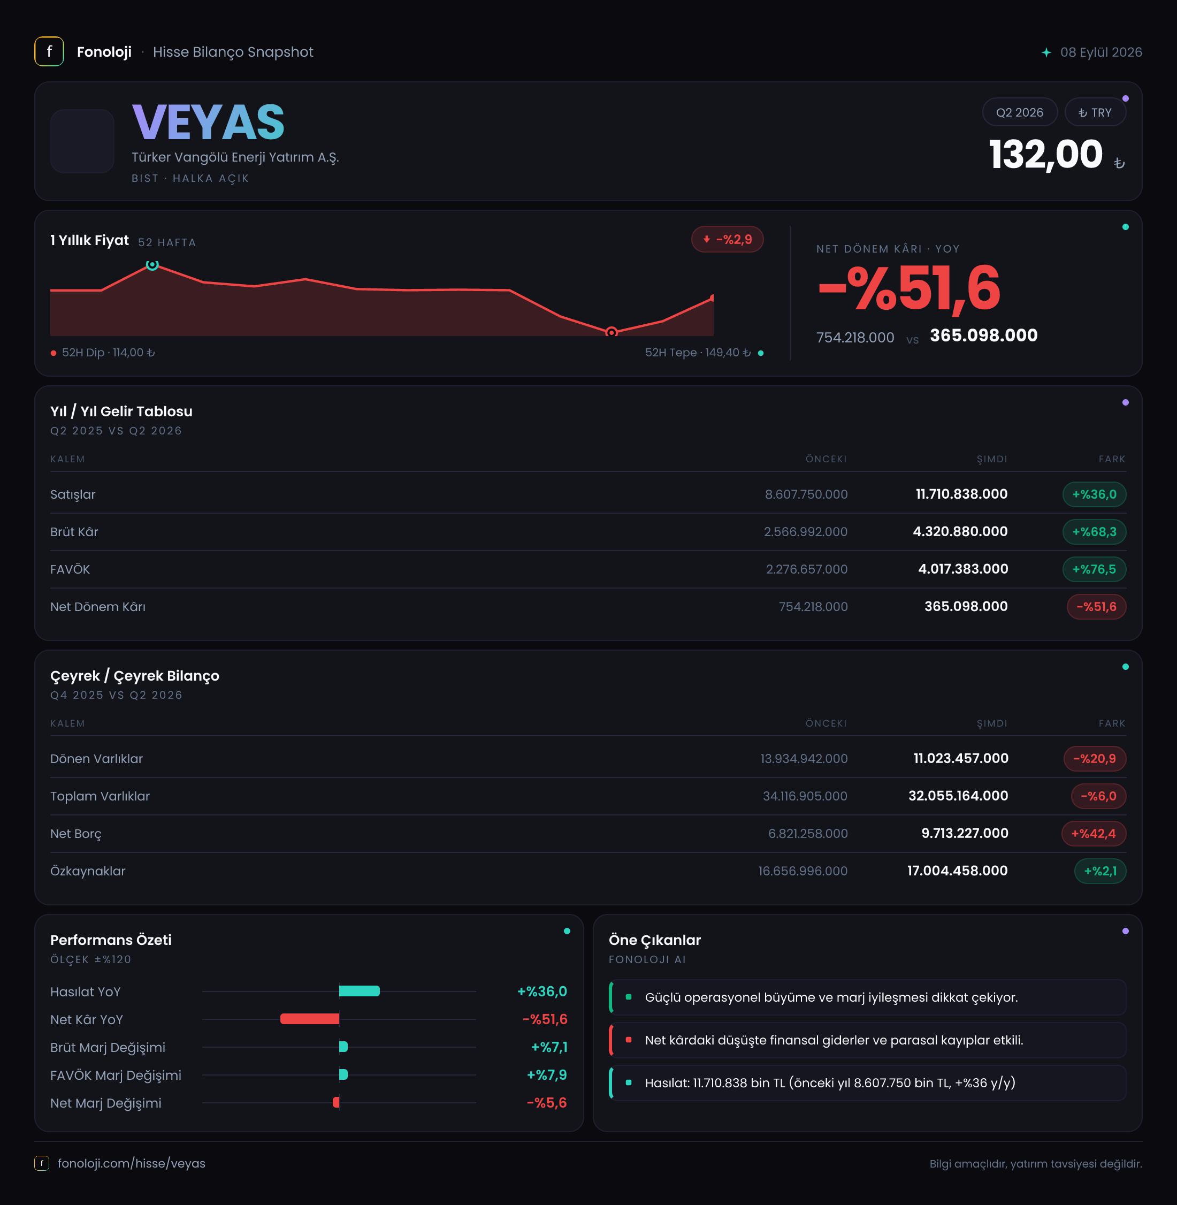Open the fonoloji.com/hisse/veyas link

pos(131,1163)
